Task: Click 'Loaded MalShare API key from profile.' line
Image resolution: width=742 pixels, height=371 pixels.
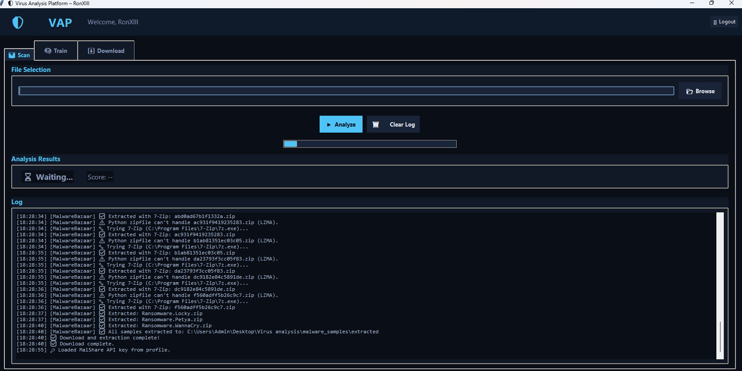Action: (x=114, y=350)
